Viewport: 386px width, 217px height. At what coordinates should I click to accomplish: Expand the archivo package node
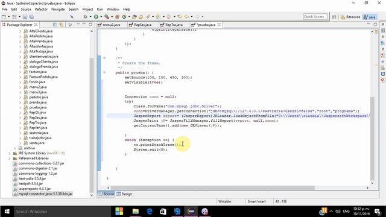click(x=14, y=148)
